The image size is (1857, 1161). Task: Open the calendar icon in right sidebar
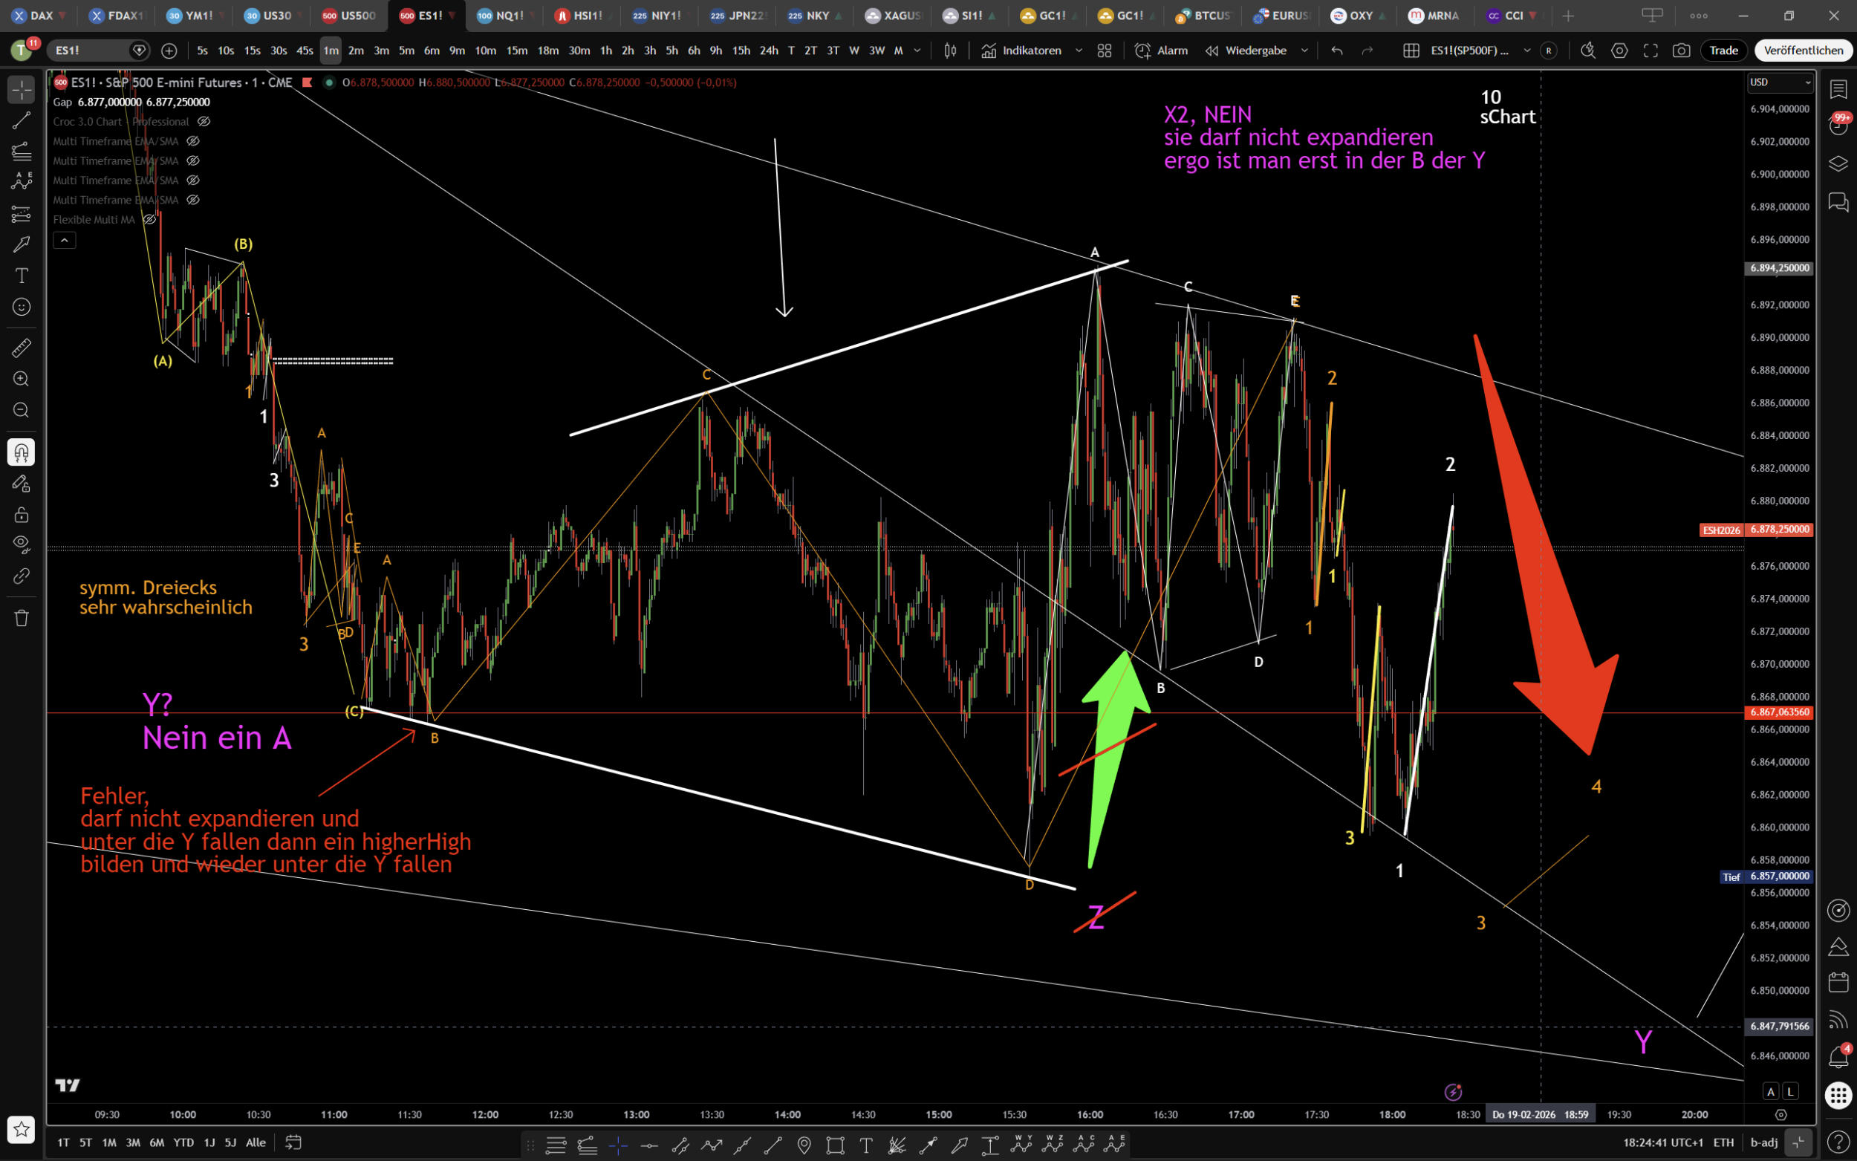(x=1838, y=982)
